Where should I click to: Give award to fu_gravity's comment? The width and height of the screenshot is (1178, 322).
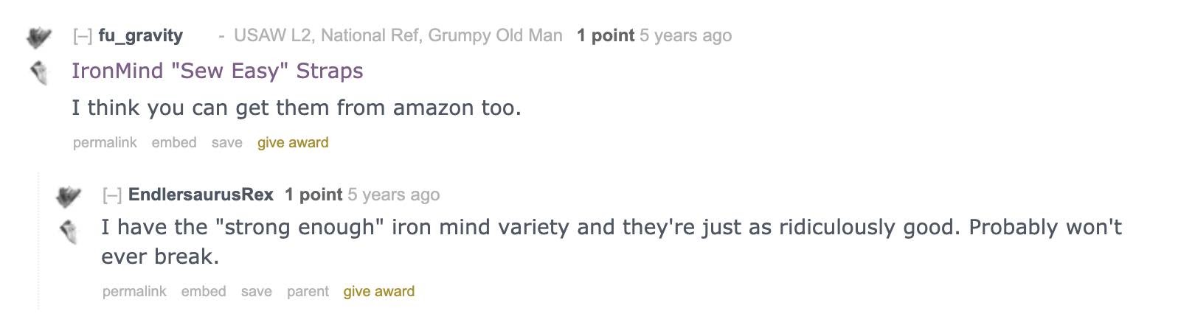(293, 142)
